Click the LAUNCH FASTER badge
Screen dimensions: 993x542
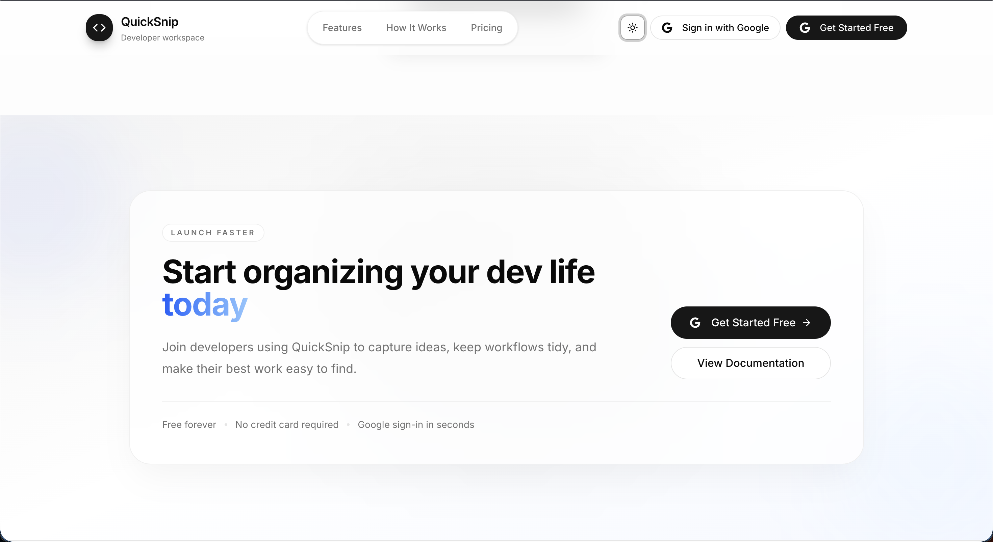[213, 233]
